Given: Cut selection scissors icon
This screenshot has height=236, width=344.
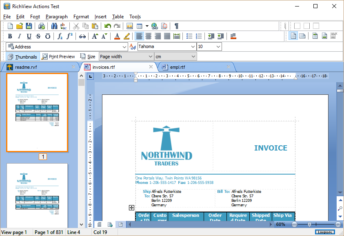Looking at the screenshot, I should (x=76, y=26).
